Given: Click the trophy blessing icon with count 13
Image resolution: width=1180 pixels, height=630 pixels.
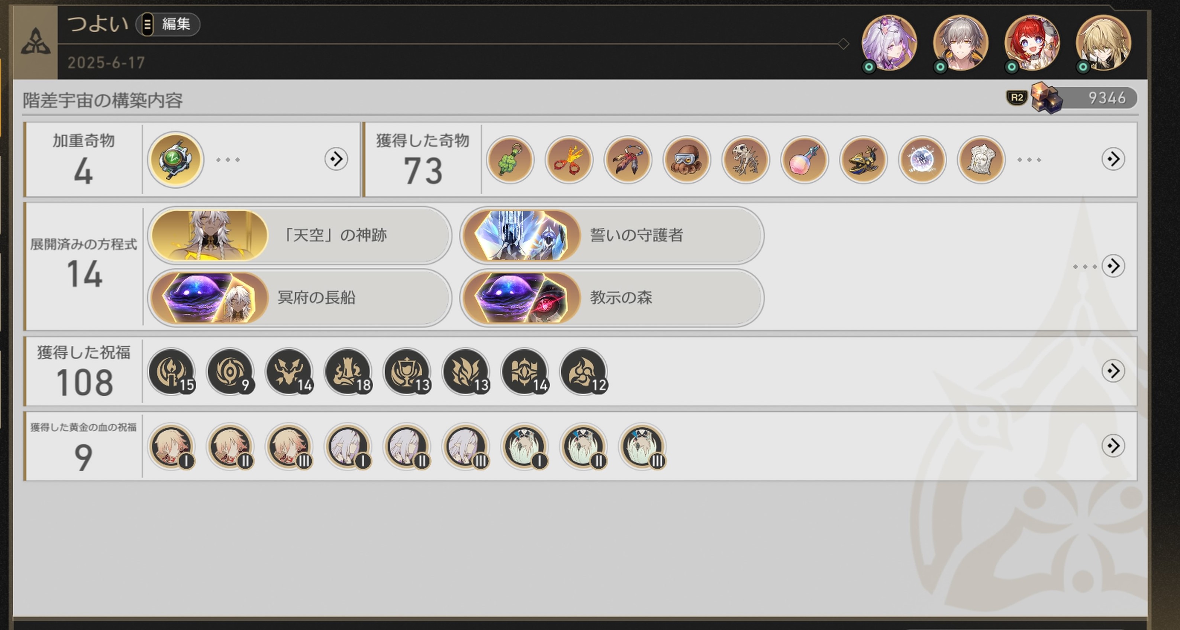Looking at the screenshot, I should point(407,371).
